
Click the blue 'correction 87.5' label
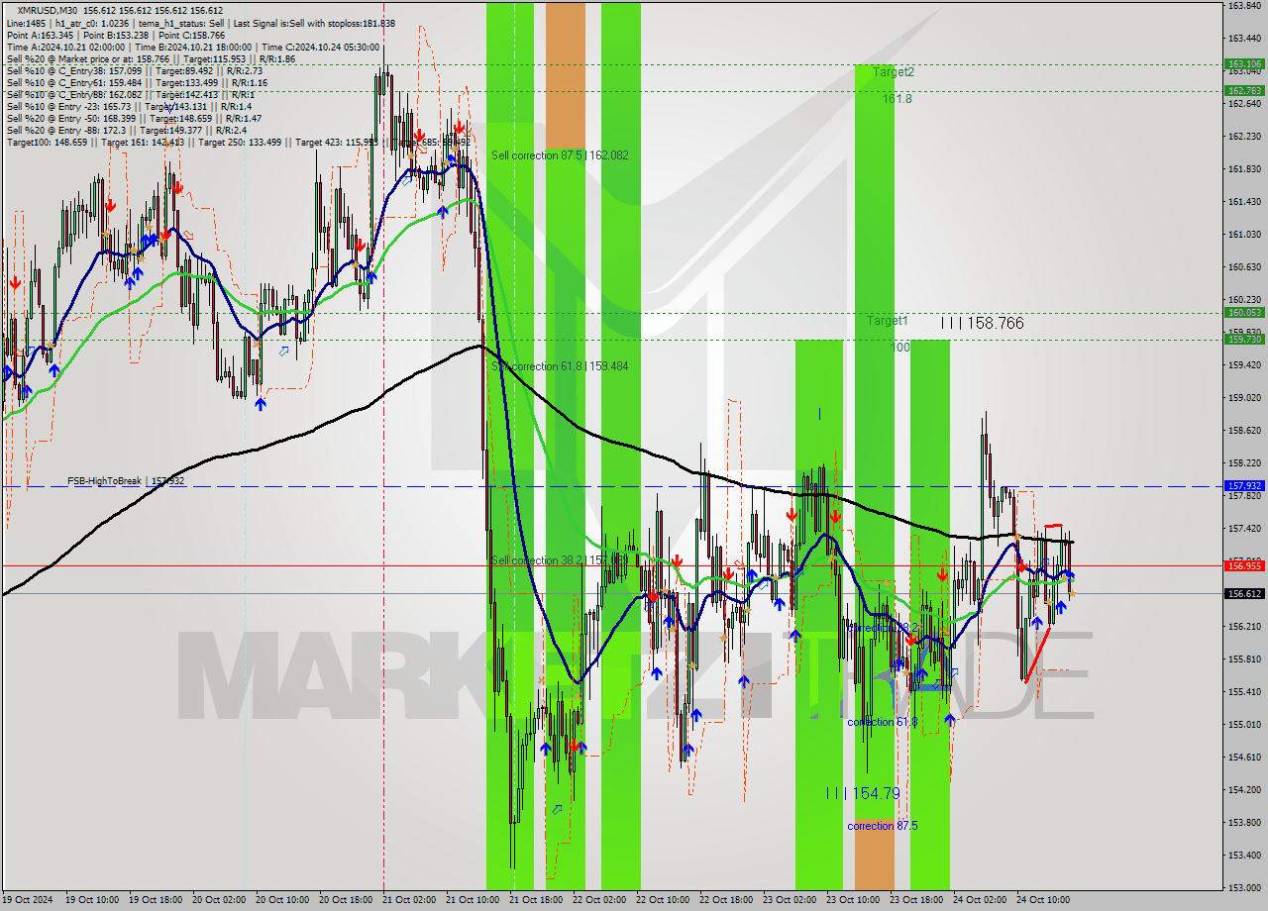[x=883, y=826]
